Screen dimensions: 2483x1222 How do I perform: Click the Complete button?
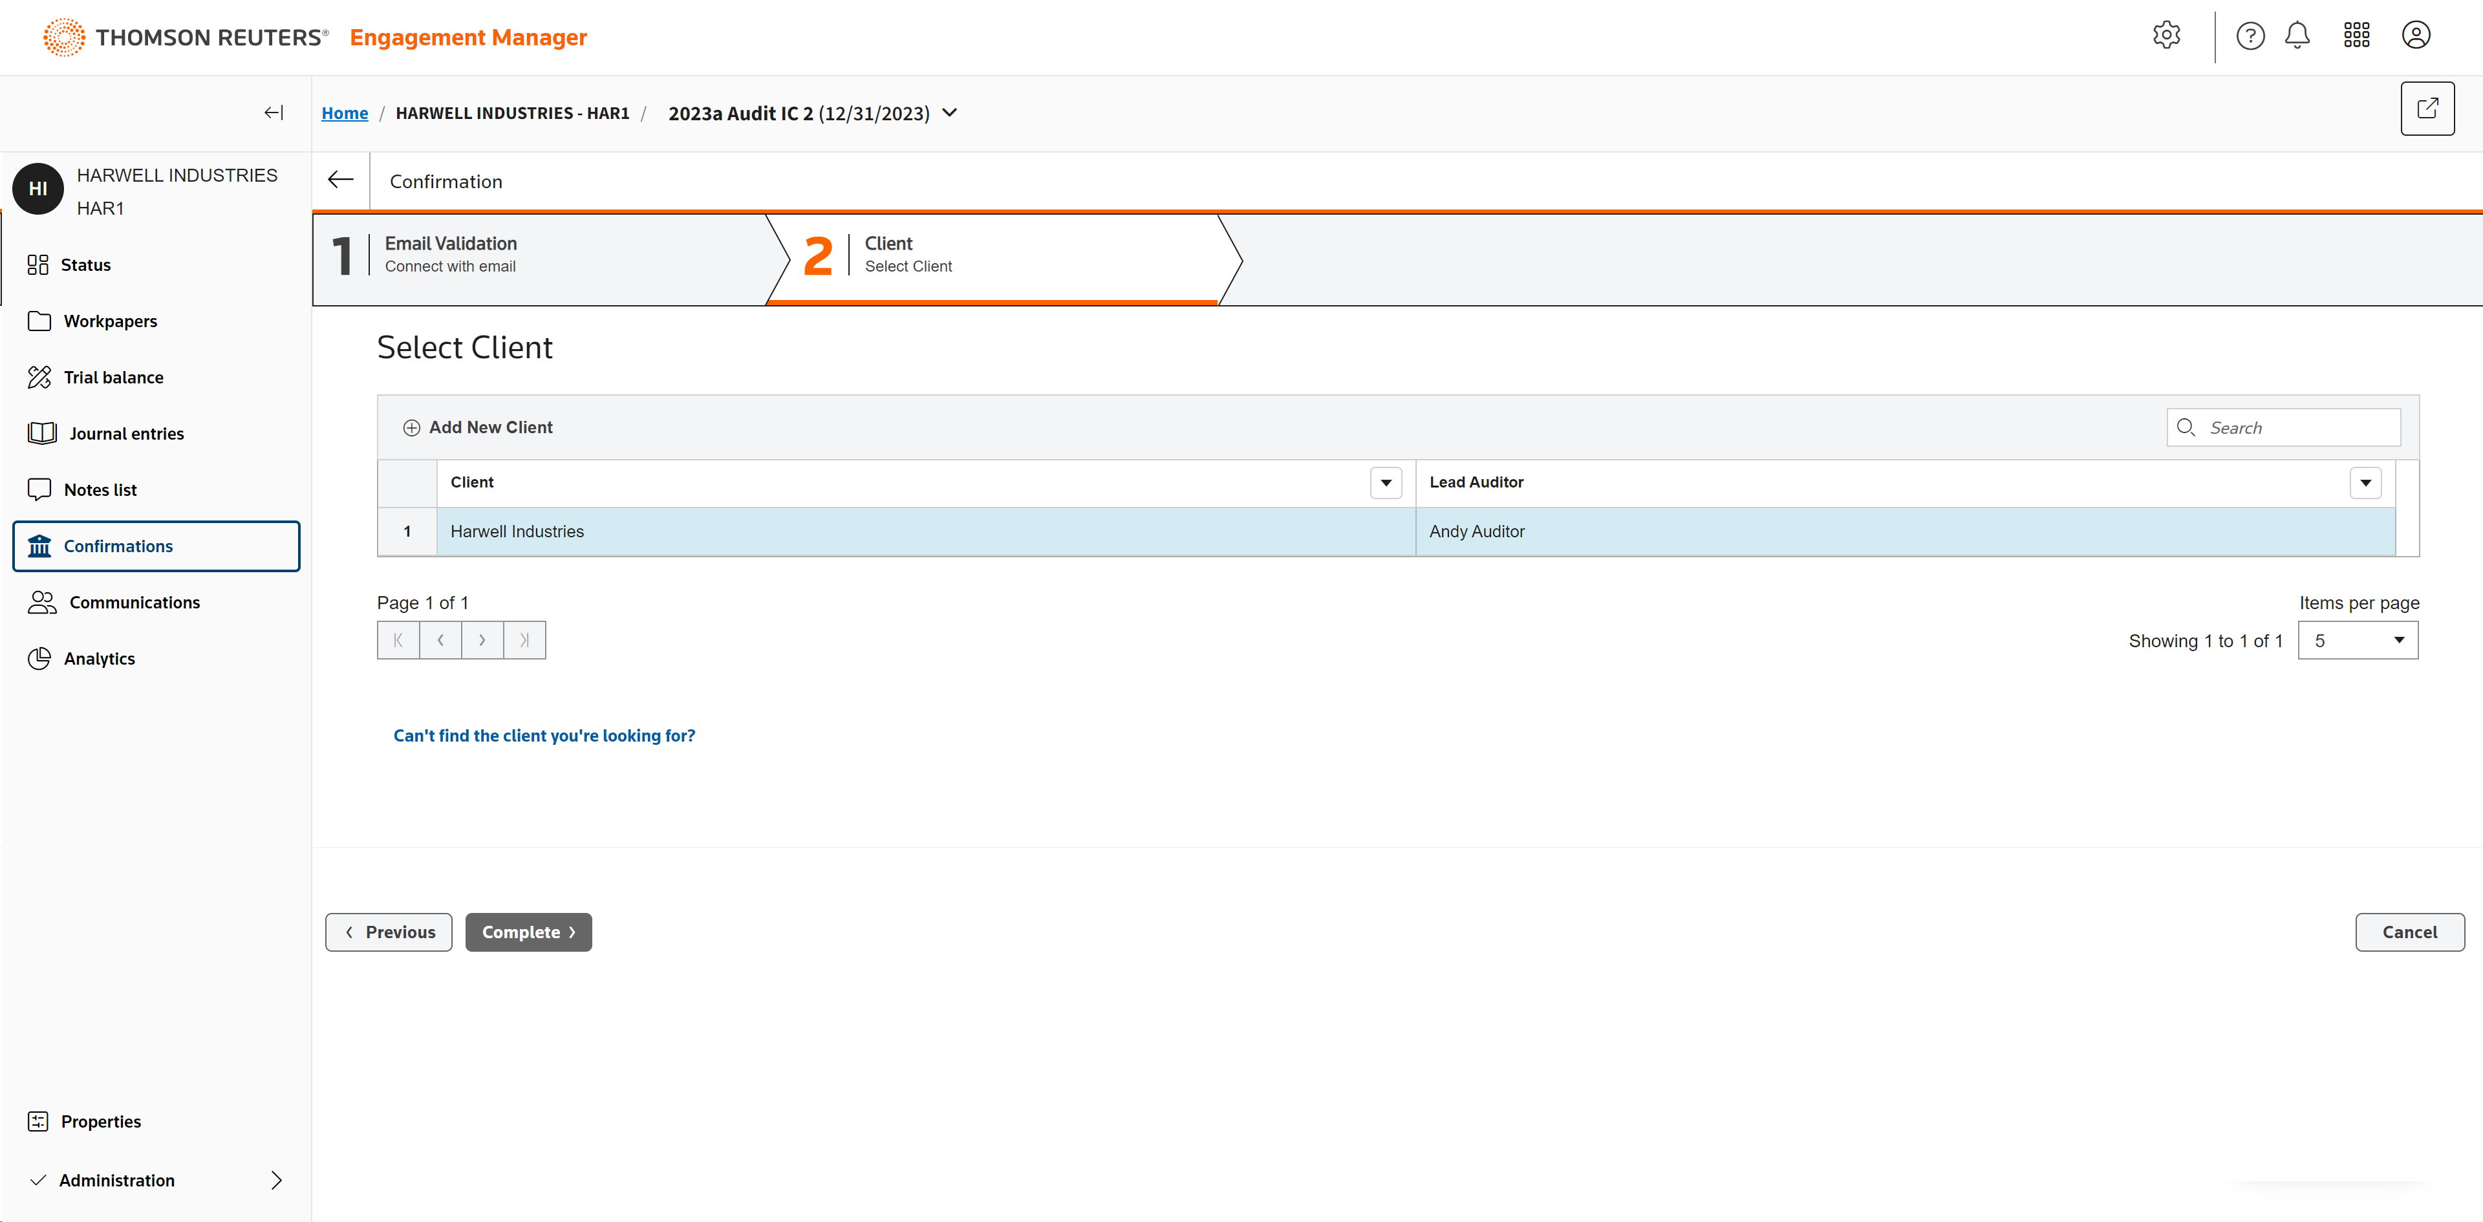tap(528, 932)
